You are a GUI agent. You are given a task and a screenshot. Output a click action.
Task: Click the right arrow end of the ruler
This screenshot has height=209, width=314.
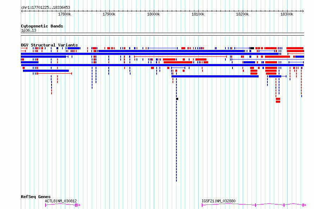coord(303,11)
